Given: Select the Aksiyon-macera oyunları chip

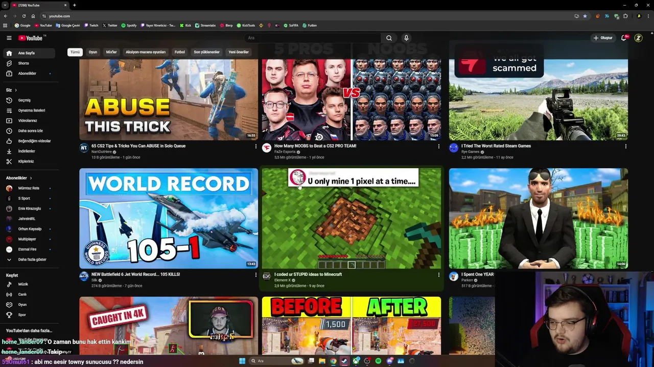Looking at the screenshot, I should click(x=146, y=52).
